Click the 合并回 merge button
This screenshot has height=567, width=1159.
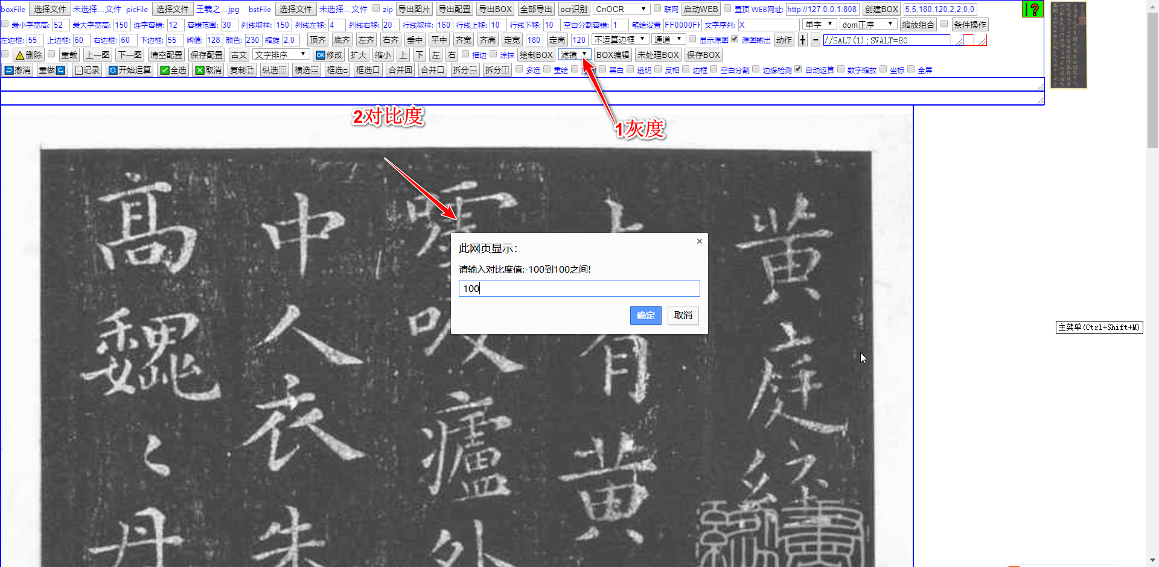[400, 70]
